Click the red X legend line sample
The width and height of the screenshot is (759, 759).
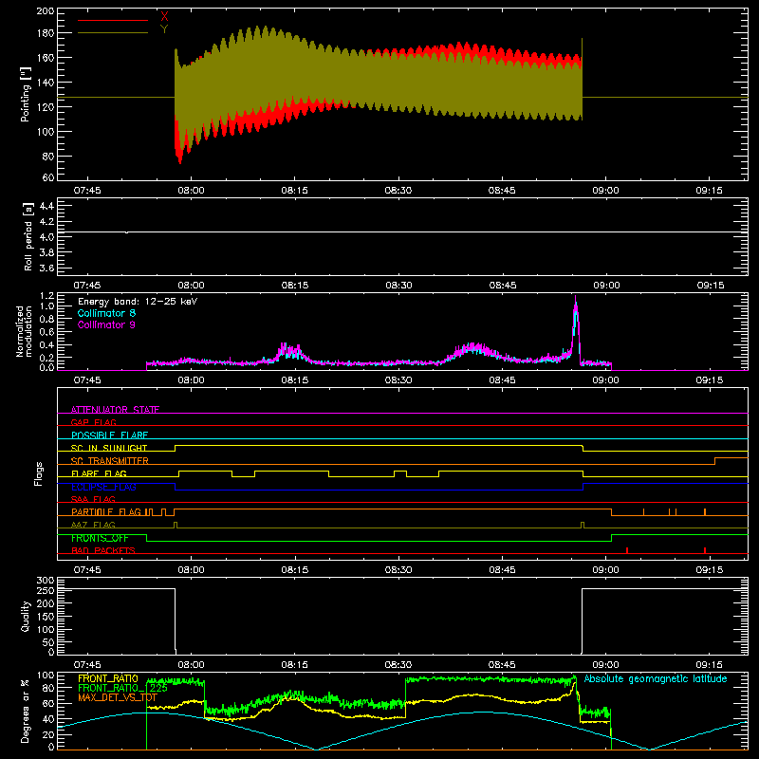pos(113,20)
